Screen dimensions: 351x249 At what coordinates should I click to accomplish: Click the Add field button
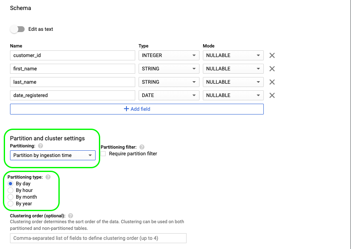(x=136, y=109)
